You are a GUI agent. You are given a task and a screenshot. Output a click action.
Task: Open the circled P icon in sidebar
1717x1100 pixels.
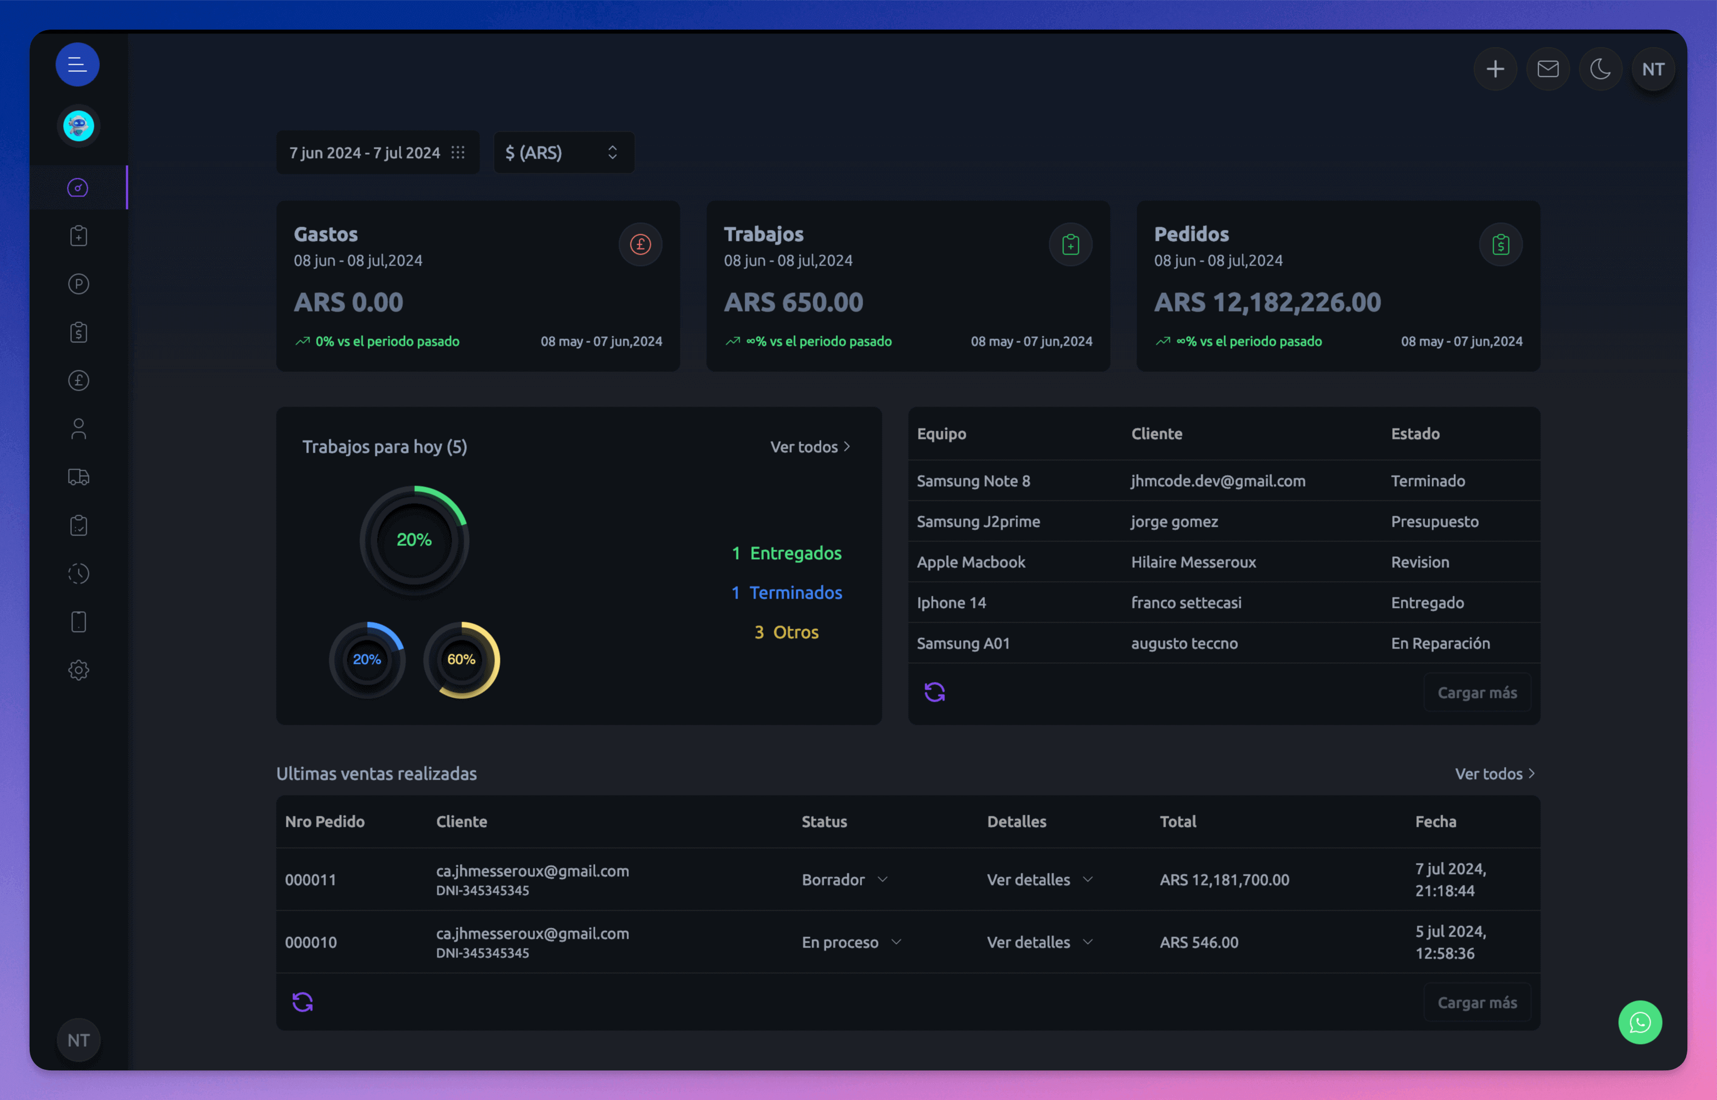tap(78, 284)
